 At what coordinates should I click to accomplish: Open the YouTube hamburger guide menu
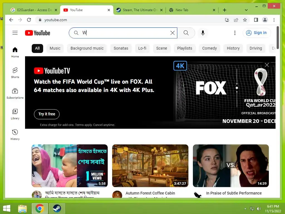click(15, 33)
